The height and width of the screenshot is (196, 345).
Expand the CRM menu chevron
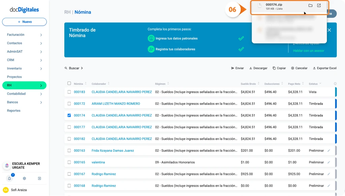(x=41, y=60)
